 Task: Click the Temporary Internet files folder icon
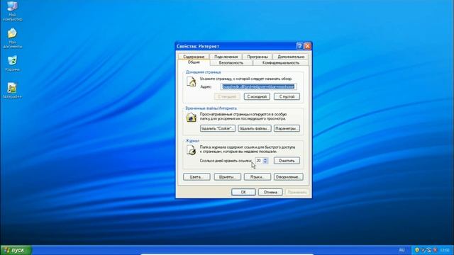coord(191,118)
